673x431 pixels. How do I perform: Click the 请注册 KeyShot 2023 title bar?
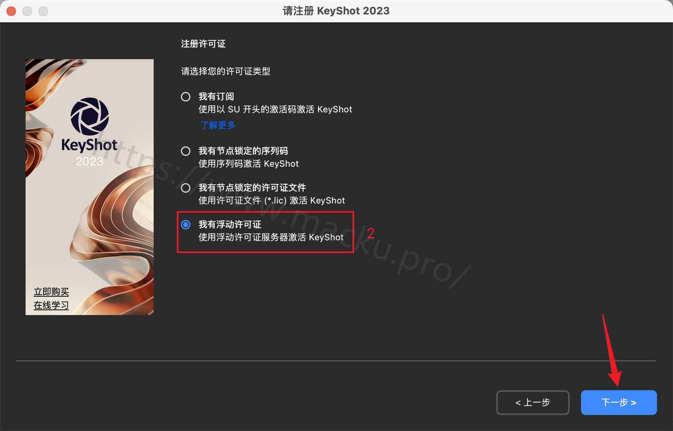pyautogui.click(x=336, y=11)
